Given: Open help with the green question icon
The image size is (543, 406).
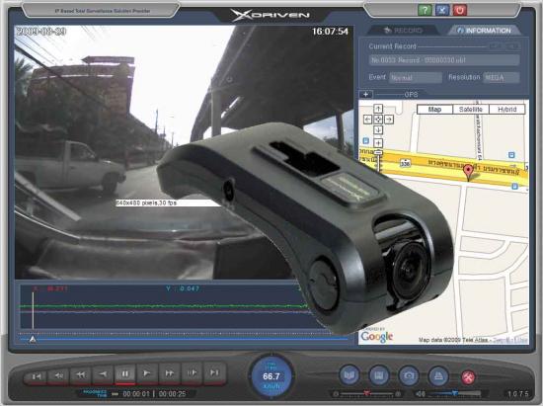Looking at the screenshot, I should [425, 10].
